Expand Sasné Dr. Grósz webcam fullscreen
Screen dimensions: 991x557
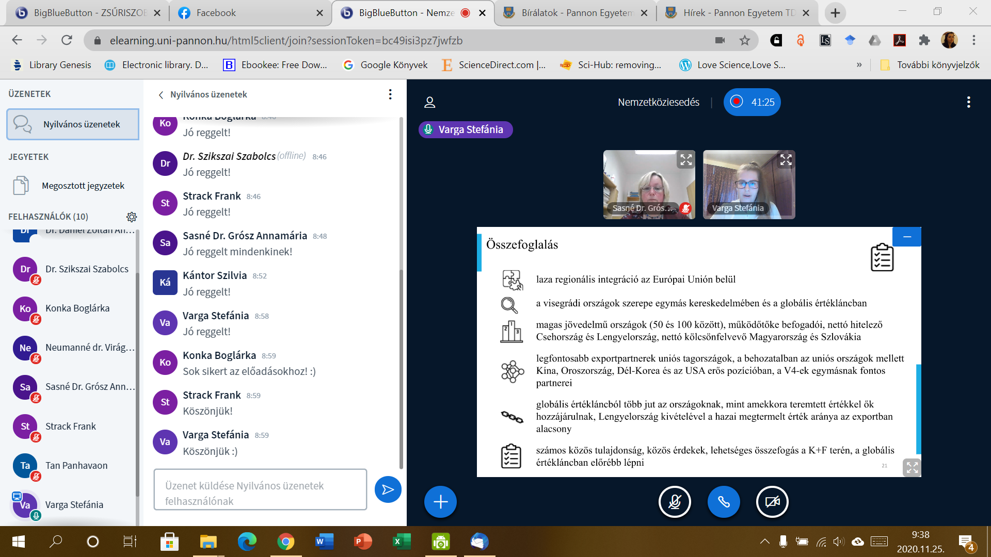pos(686,160)
